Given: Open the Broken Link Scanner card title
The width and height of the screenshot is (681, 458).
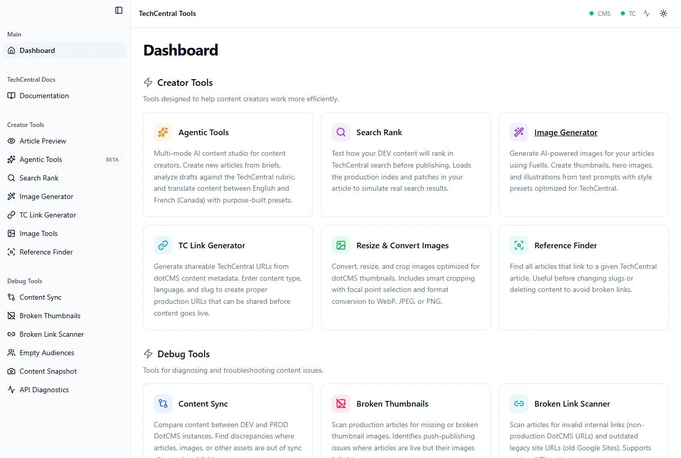Looking at the screenshot, I should coord(572,404).
